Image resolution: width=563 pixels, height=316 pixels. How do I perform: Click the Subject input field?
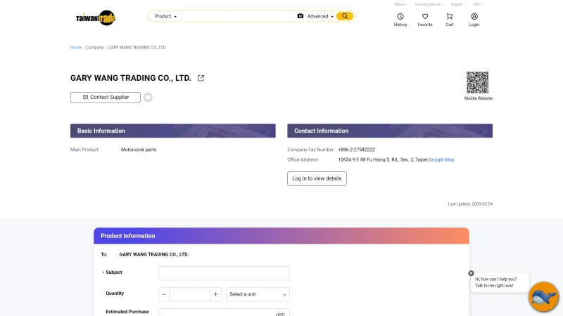click(224, 273)
